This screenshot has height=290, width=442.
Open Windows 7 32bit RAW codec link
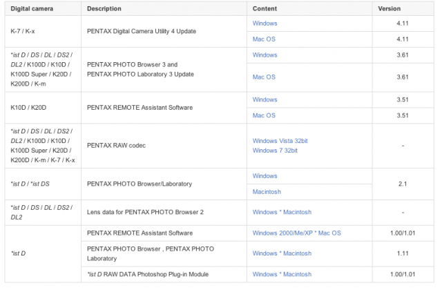(275, 151)
